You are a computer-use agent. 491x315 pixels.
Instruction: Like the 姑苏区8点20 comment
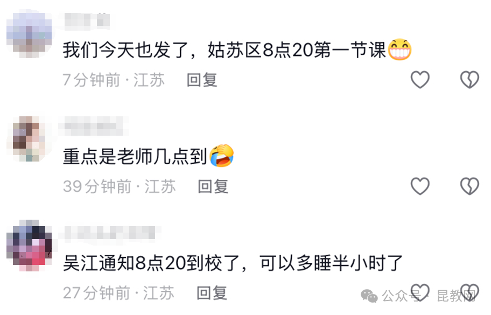pyautogui.click(x=420, y=80)
